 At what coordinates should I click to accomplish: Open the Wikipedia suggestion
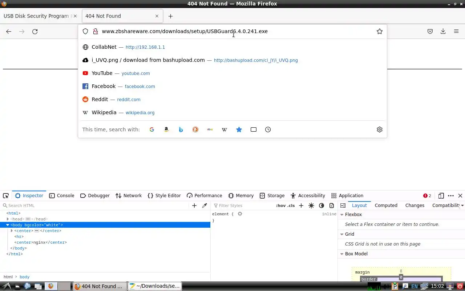232,112
